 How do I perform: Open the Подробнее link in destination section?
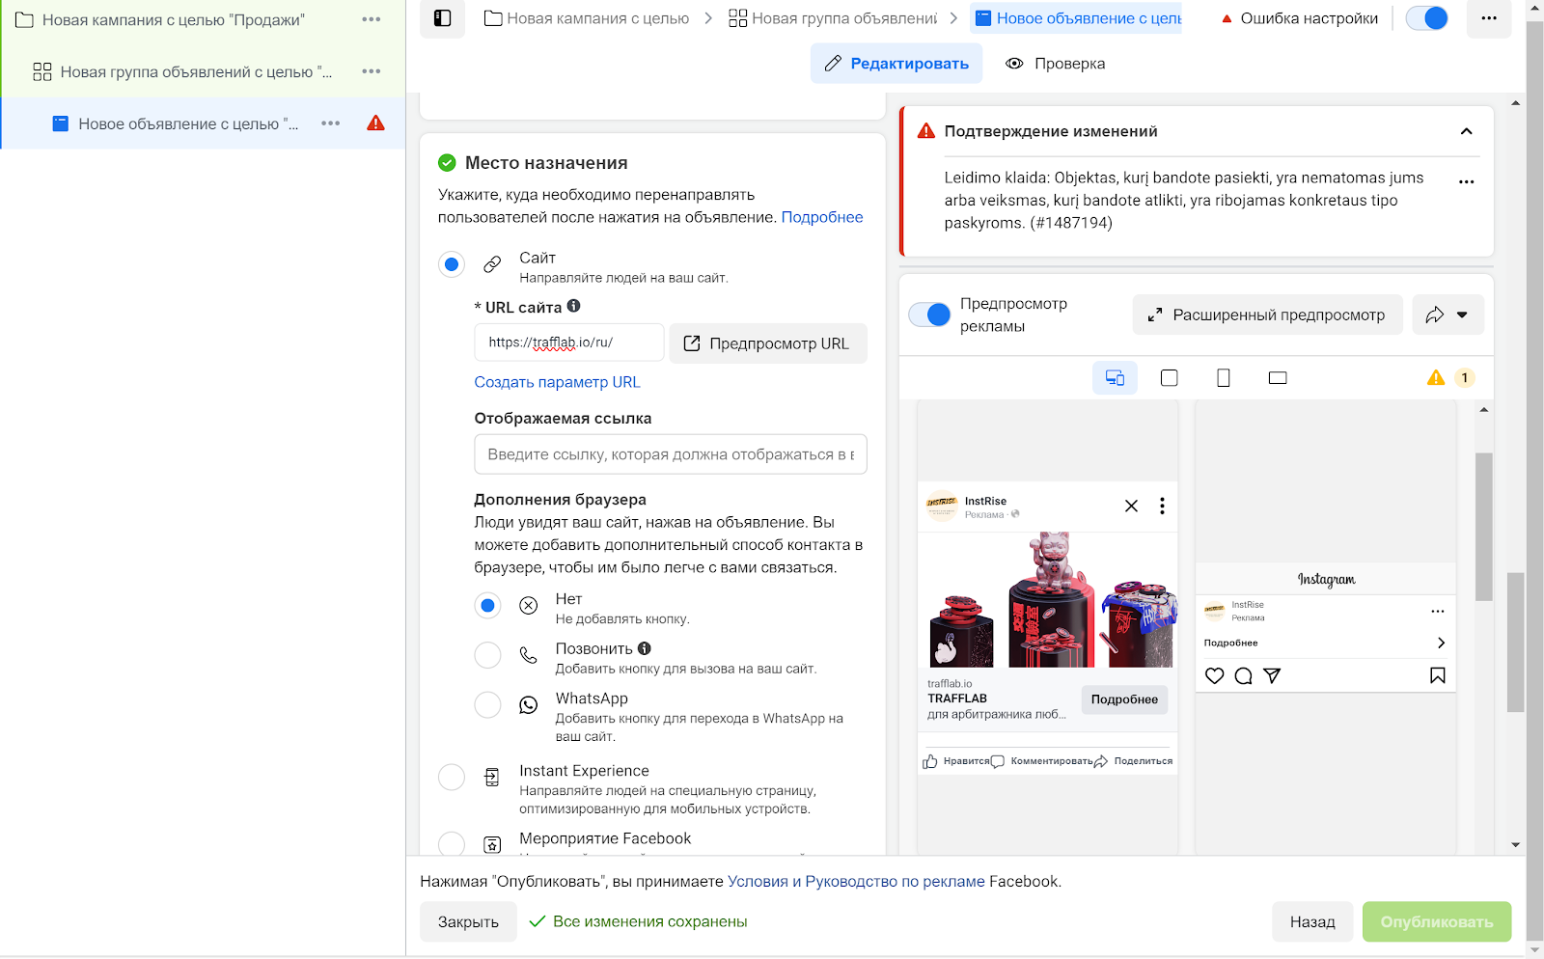coord(822,217)
